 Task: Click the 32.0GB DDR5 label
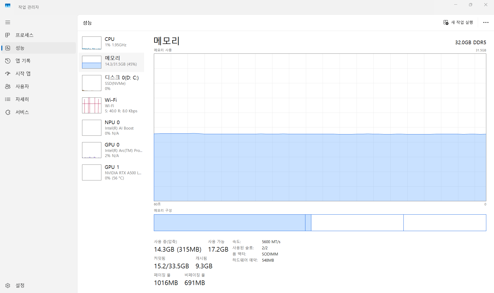click(471, 42)
